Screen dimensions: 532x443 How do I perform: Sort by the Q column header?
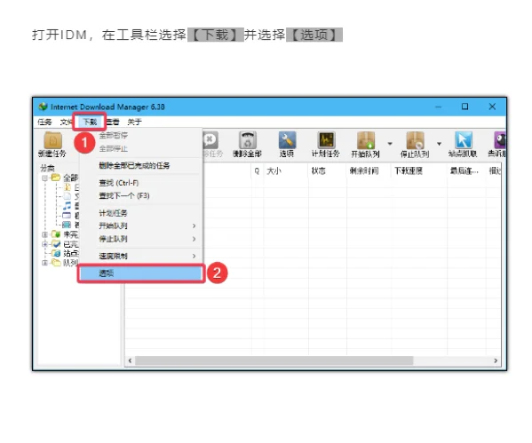click(x=258, y=171)
